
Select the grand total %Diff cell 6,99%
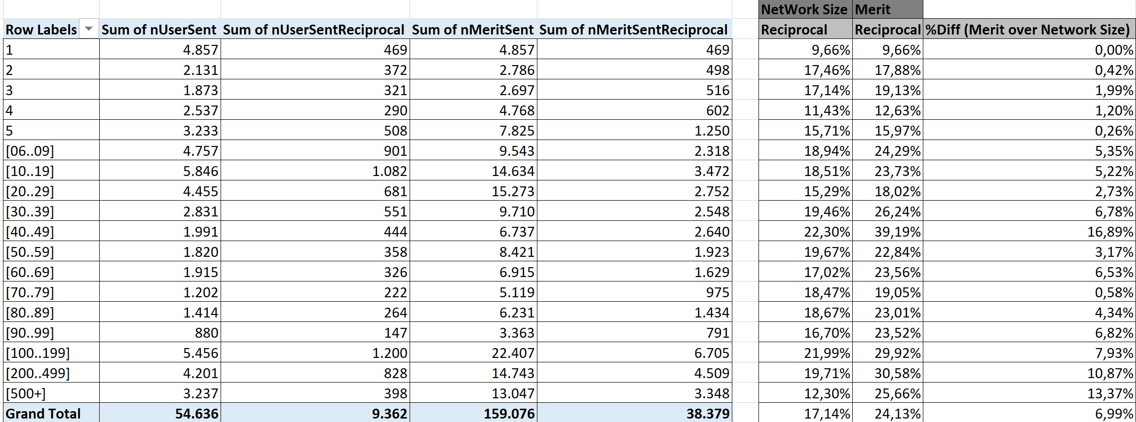click(1029, 413)
